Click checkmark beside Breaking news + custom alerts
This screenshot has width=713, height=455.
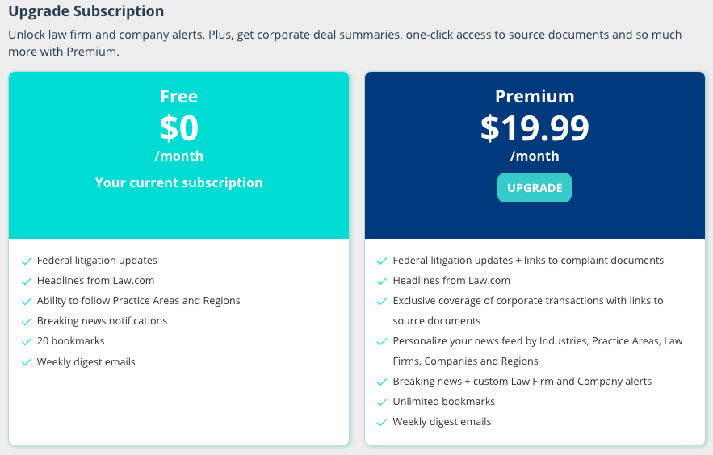[382, 382]
